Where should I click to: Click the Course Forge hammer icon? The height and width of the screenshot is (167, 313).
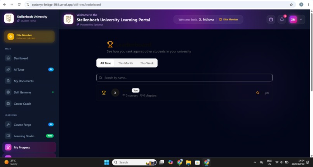[8, 124]
